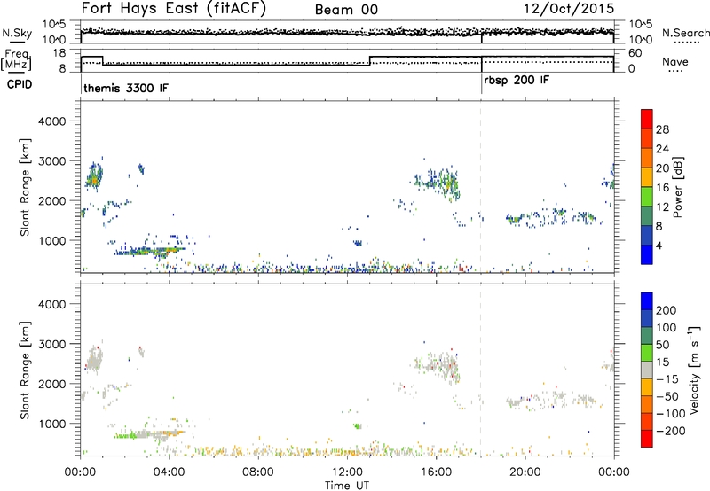Select the 'Freq. [MHz]' axis label
This screenshot has height=491, width=710.
[x=17, y=59]
